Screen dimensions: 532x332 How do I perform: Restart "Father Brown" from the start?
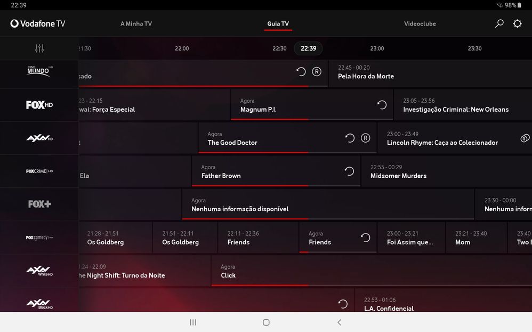click(349, 171)
